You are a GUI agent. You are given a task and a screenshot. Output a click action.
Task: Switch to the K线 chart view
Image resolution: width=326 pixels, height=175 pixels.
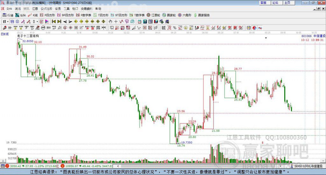click(33, 15)
